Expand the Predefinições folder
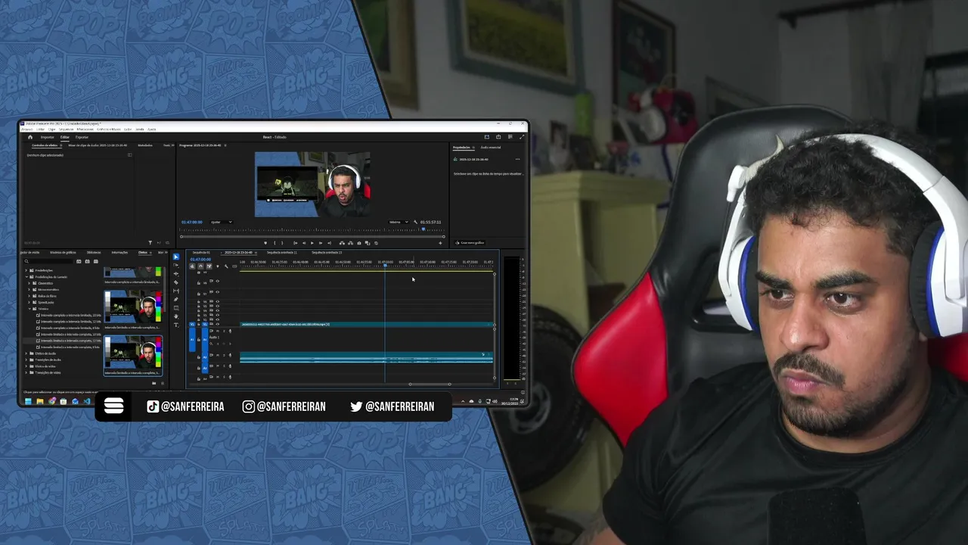Viewport: 968px width, 545px height. pyautogui.click(x=26, y=270)
